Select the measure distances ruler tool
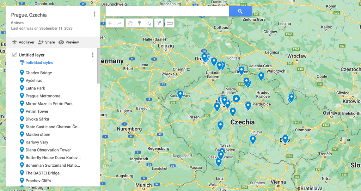Image resolution: width=361 pixels, height=191 pixels. point(170,23)
